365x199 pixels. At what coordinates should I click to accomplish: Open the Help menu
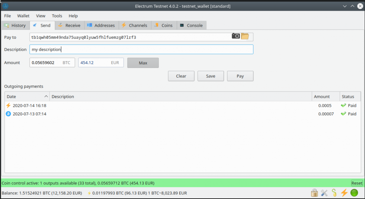73,16
